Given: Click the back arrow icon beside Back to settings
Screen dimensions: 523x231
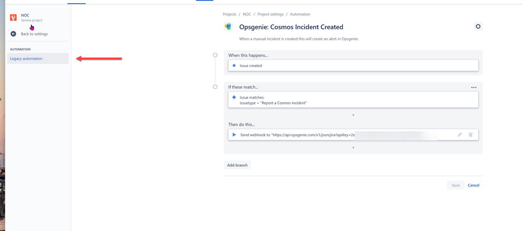Looking at the screenshot, I should pyautogui.click(x=13, y=34).
